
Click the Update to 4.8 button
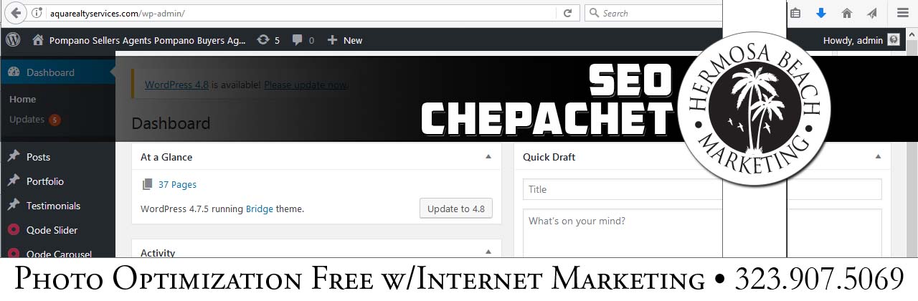point(455,209)
